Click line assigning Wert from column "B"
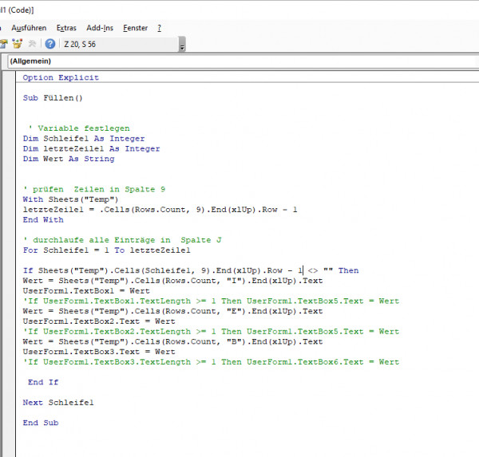The image size is (479, 457). click(172, 341)
